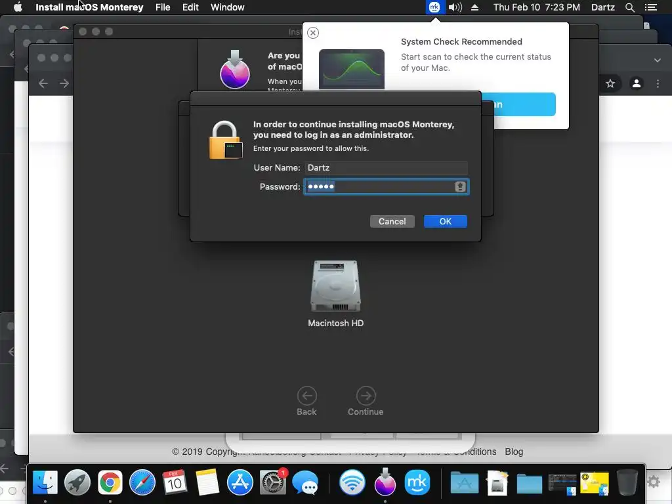Click the MacKeeper menu bar icon
Viewport: 672px width, 504px height.
434,7
